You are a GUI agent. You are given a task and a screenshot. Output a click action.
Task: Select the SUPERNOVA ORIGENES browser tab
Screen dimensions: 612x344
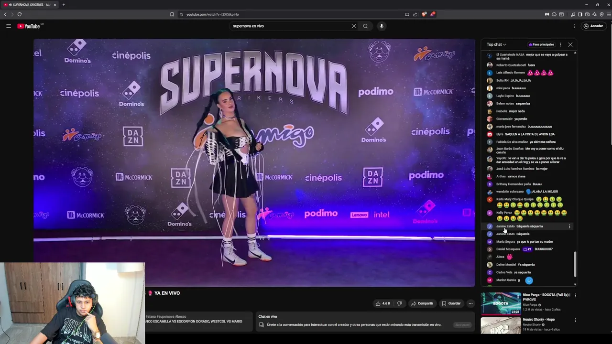(30, 5)
